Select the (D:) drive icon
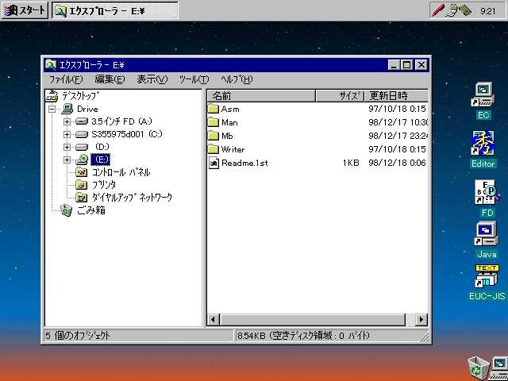Image resolution: width=508 pixels, height=381 pixels. [x=81, y=147]
